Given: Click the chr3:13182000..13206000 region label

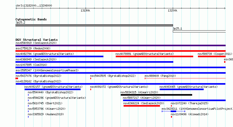Looking at the screenshot, I should click(34, 5).
